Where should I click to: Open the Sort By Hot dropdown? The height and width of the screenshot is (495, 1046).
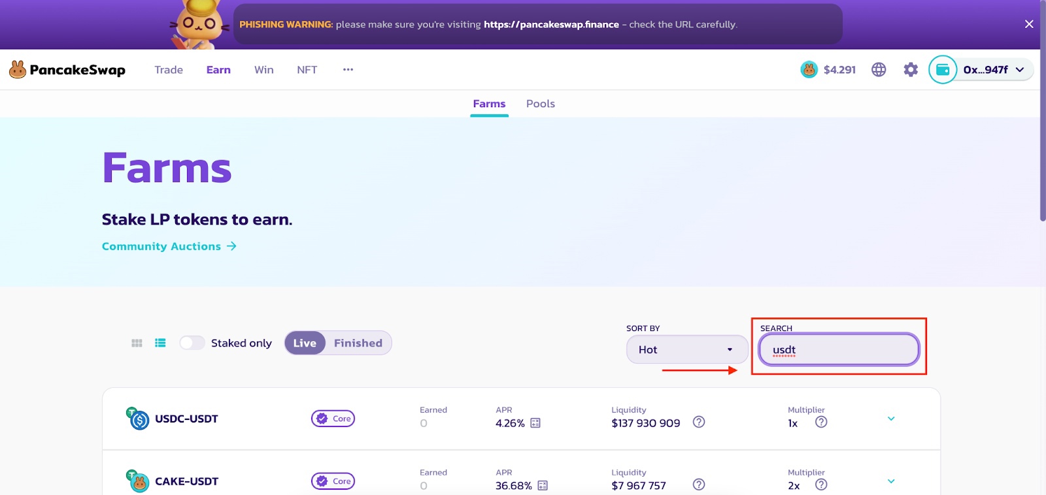click(x=687, y=349)
